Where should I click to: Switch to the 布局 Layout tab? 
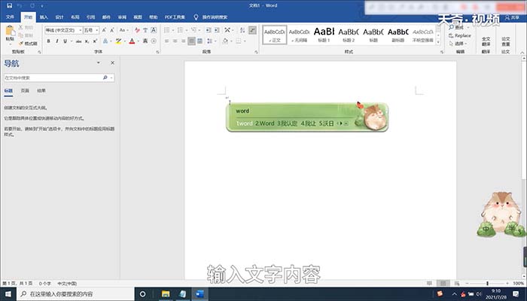click(75, 17)
